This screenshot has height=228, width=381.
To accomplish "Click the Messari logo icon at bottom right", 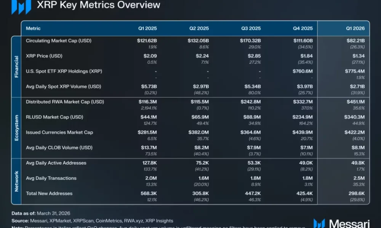I will coord(319,223).
